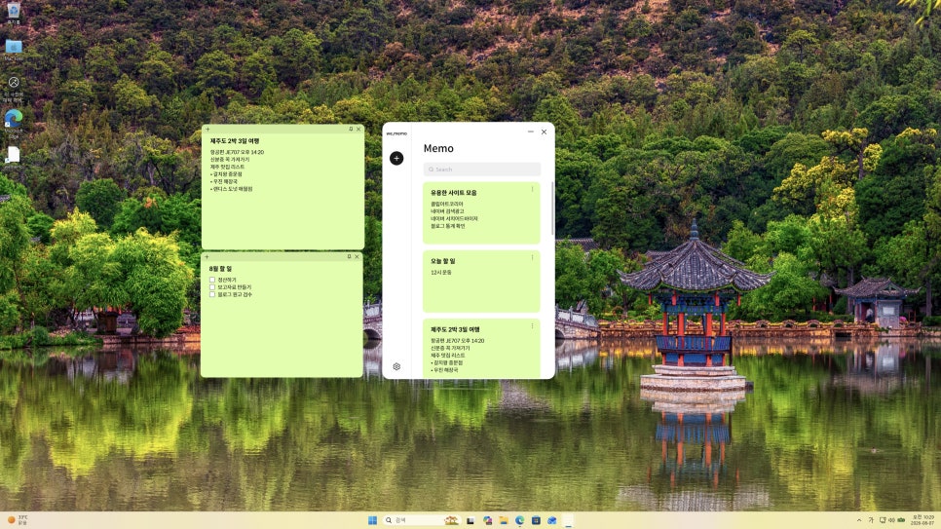Toggle the Korean IME input indicator
The width and height of the screenshot is (941, 529).
[871, 520]
